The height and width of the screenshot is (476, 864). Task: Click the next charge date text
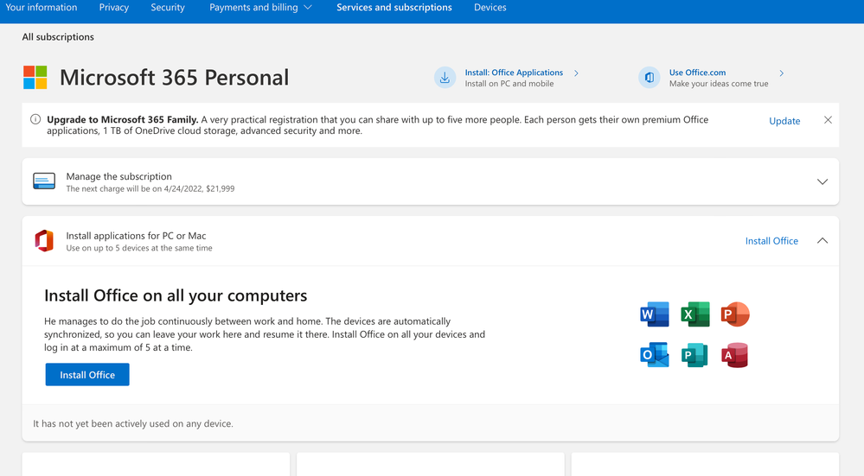(150, 188)
